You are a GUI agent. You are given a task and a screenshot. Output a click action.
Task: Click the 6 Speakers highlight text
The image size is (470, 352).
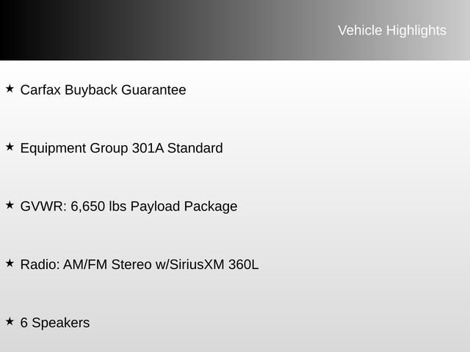click(55, 323)
